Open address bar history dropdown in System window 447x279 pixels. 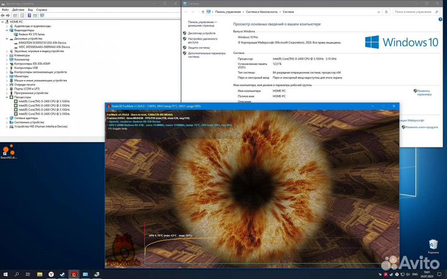tap(379, 12)
